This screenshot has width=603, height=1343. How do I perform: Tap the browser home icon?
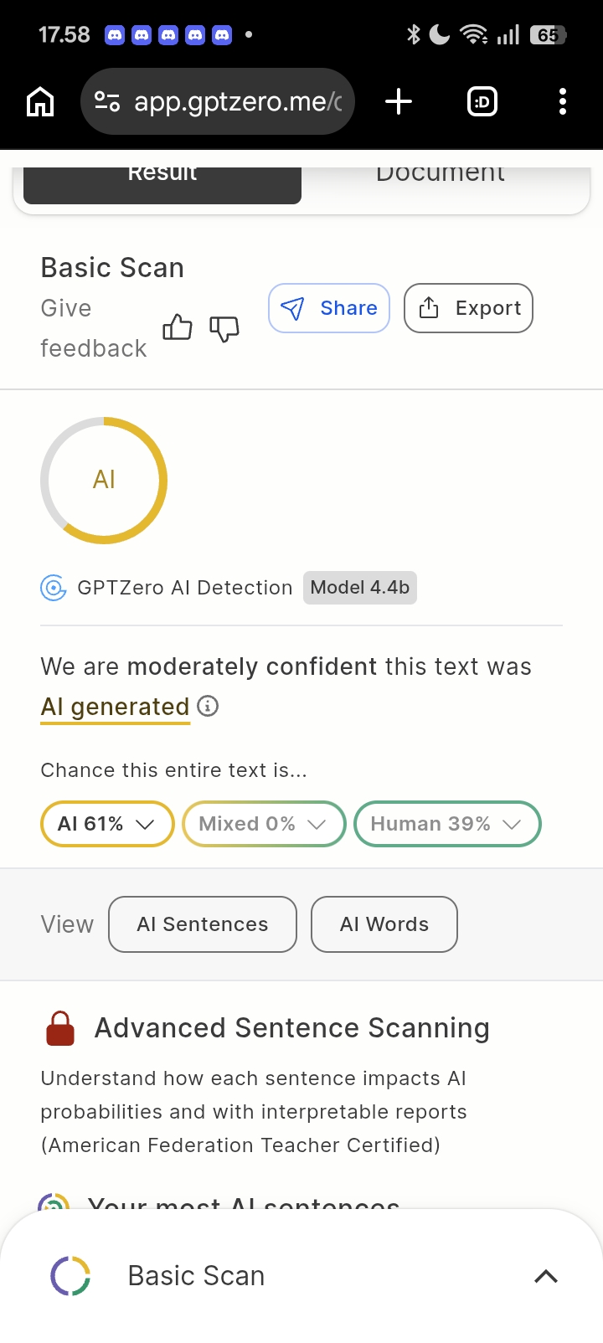[40, 102]
